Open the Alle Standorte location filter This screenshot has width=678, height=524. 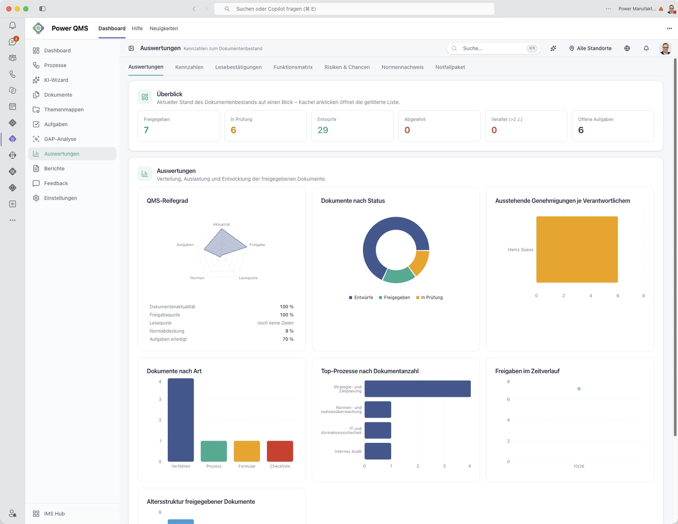590,48
